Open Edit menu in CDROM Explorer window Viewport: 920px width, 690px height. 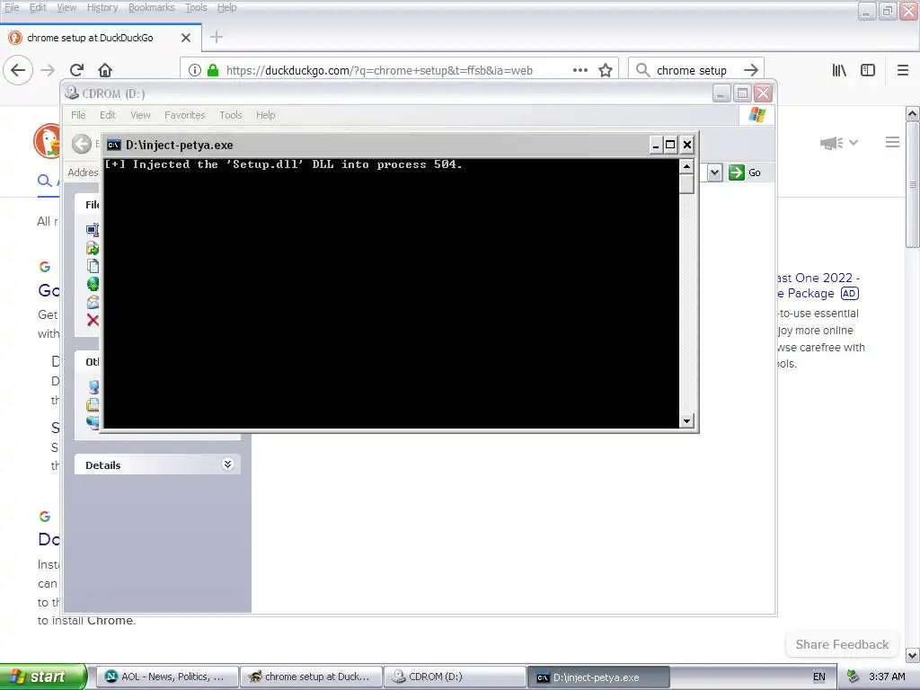[x=108, y=115]
